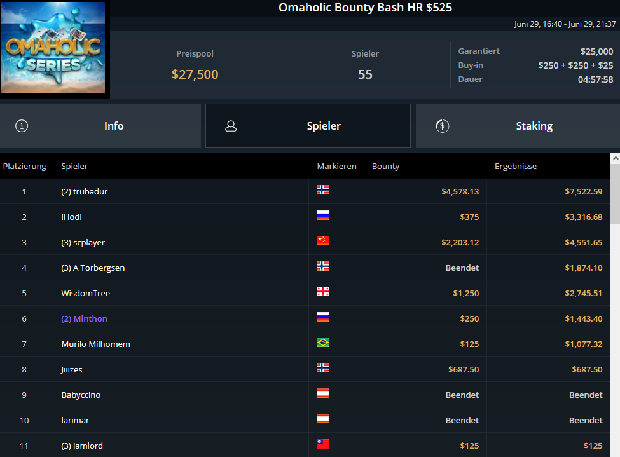Sort by Platzierung column header

[x=25, y=166]
